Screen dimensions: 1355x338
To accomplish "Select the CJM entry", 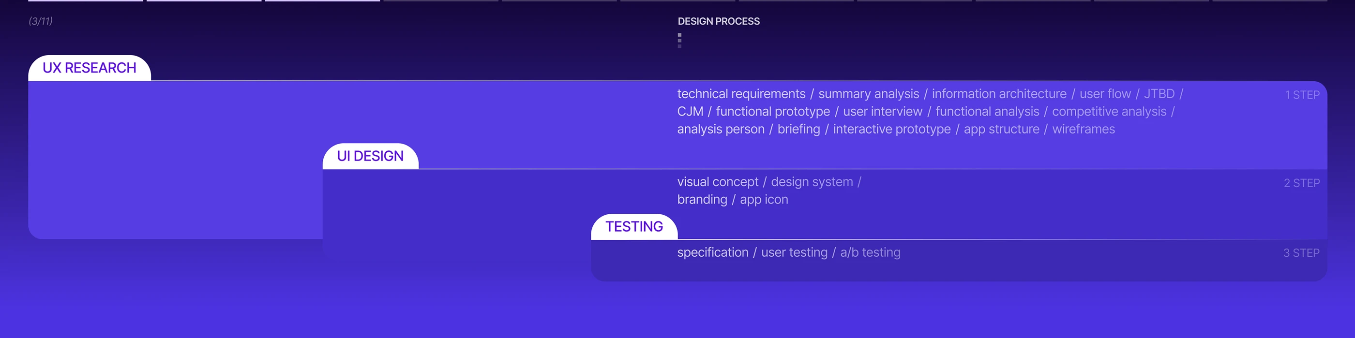I will pyautogui.click(x=690, y=112).
